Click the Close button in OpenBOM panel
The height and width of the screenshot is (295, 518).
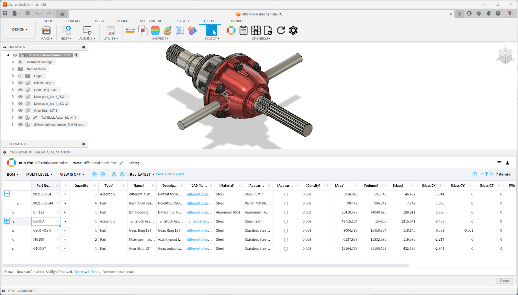pyautogui.click(x=504, y=281)
